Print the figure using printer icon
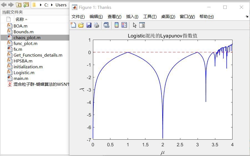The width and height of the screenshot is (250, 156). [97, 25]
